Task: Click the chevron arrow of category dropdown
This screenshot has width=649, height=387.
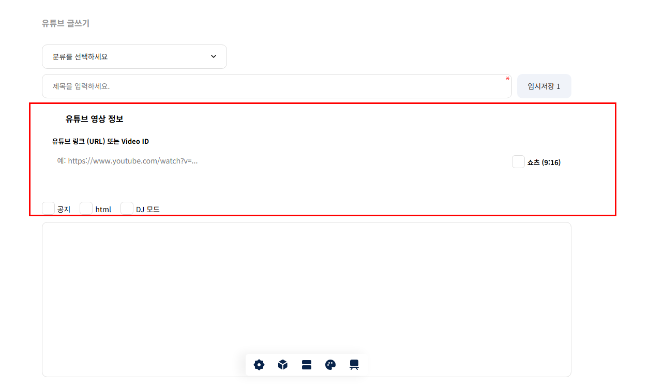Action: pyautogui.click(x=214, y=56)
